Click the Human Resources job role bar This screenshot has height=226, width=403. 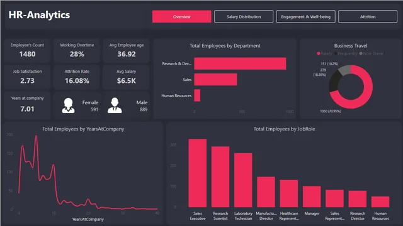tap(380, 202)
